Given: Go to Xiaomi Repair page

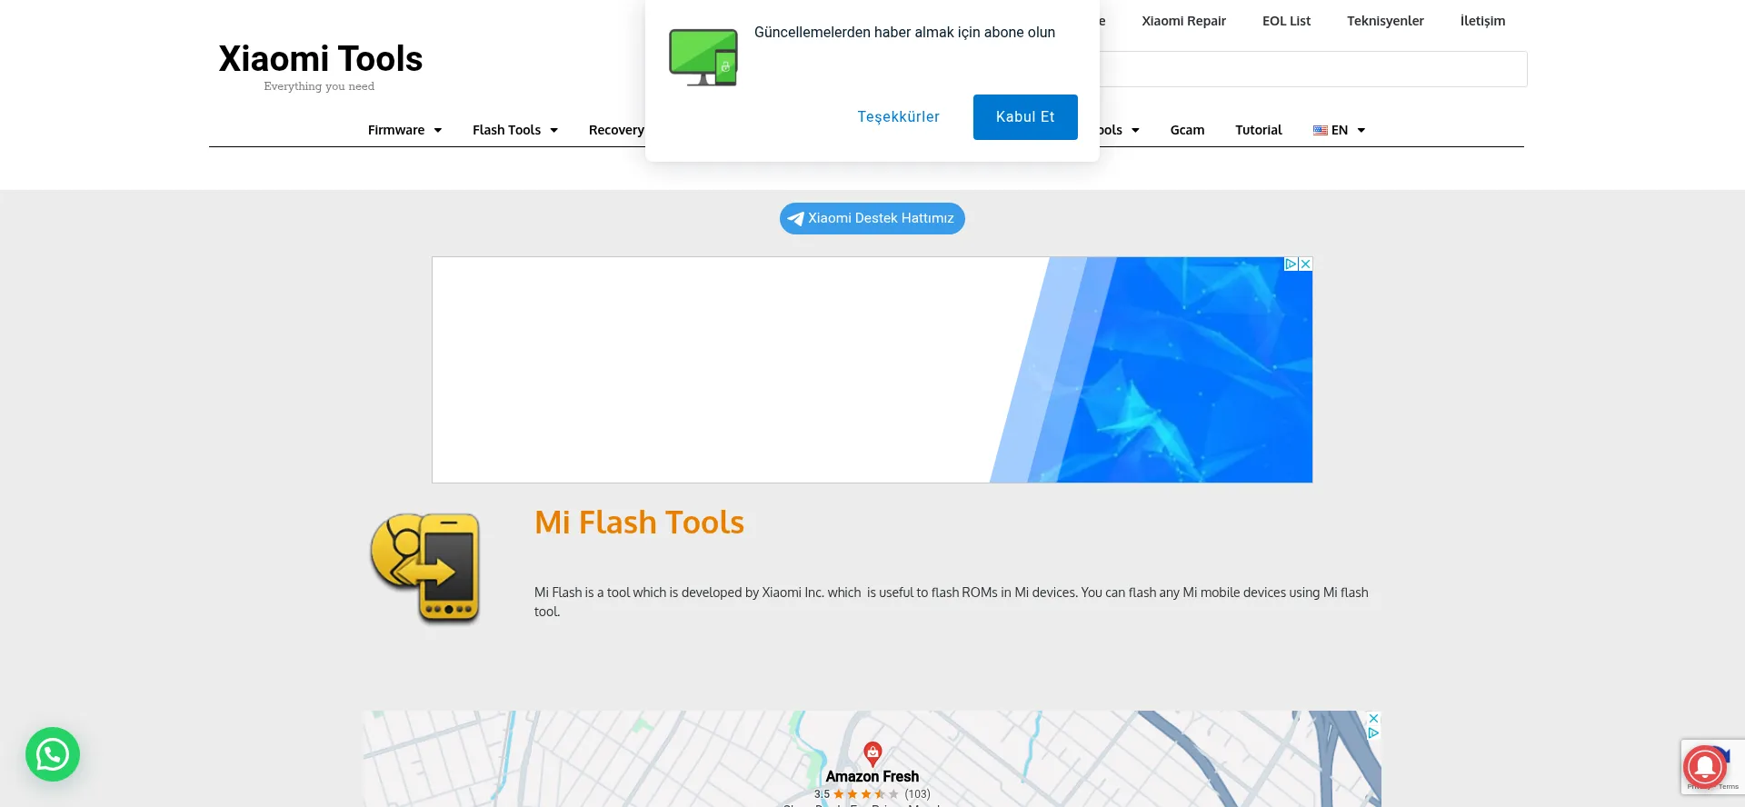Looking at the screenshot, I should [1183, 21].
